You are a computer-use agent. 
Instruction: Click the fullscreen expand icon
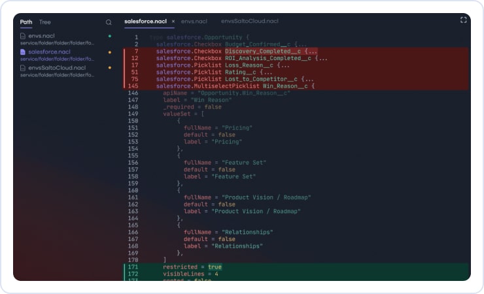pos(463,20)
